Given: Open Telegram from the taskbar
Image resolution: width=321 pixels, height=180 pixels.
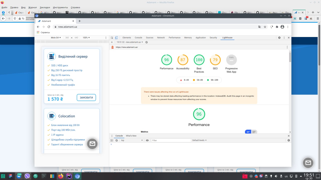Looking at the screenshot, I should click(19, 176).
